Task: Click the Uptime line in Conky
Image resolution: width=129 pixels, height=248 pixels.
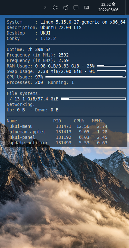Action: [x=29, y=49]
